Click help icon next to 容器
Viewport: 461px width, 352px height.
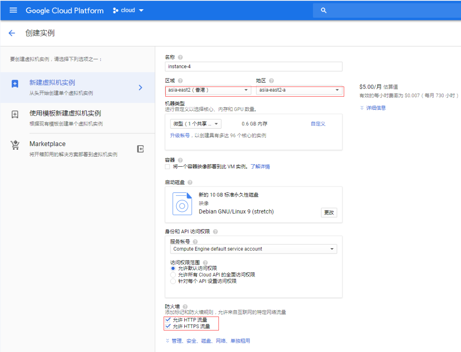point(180,160)
